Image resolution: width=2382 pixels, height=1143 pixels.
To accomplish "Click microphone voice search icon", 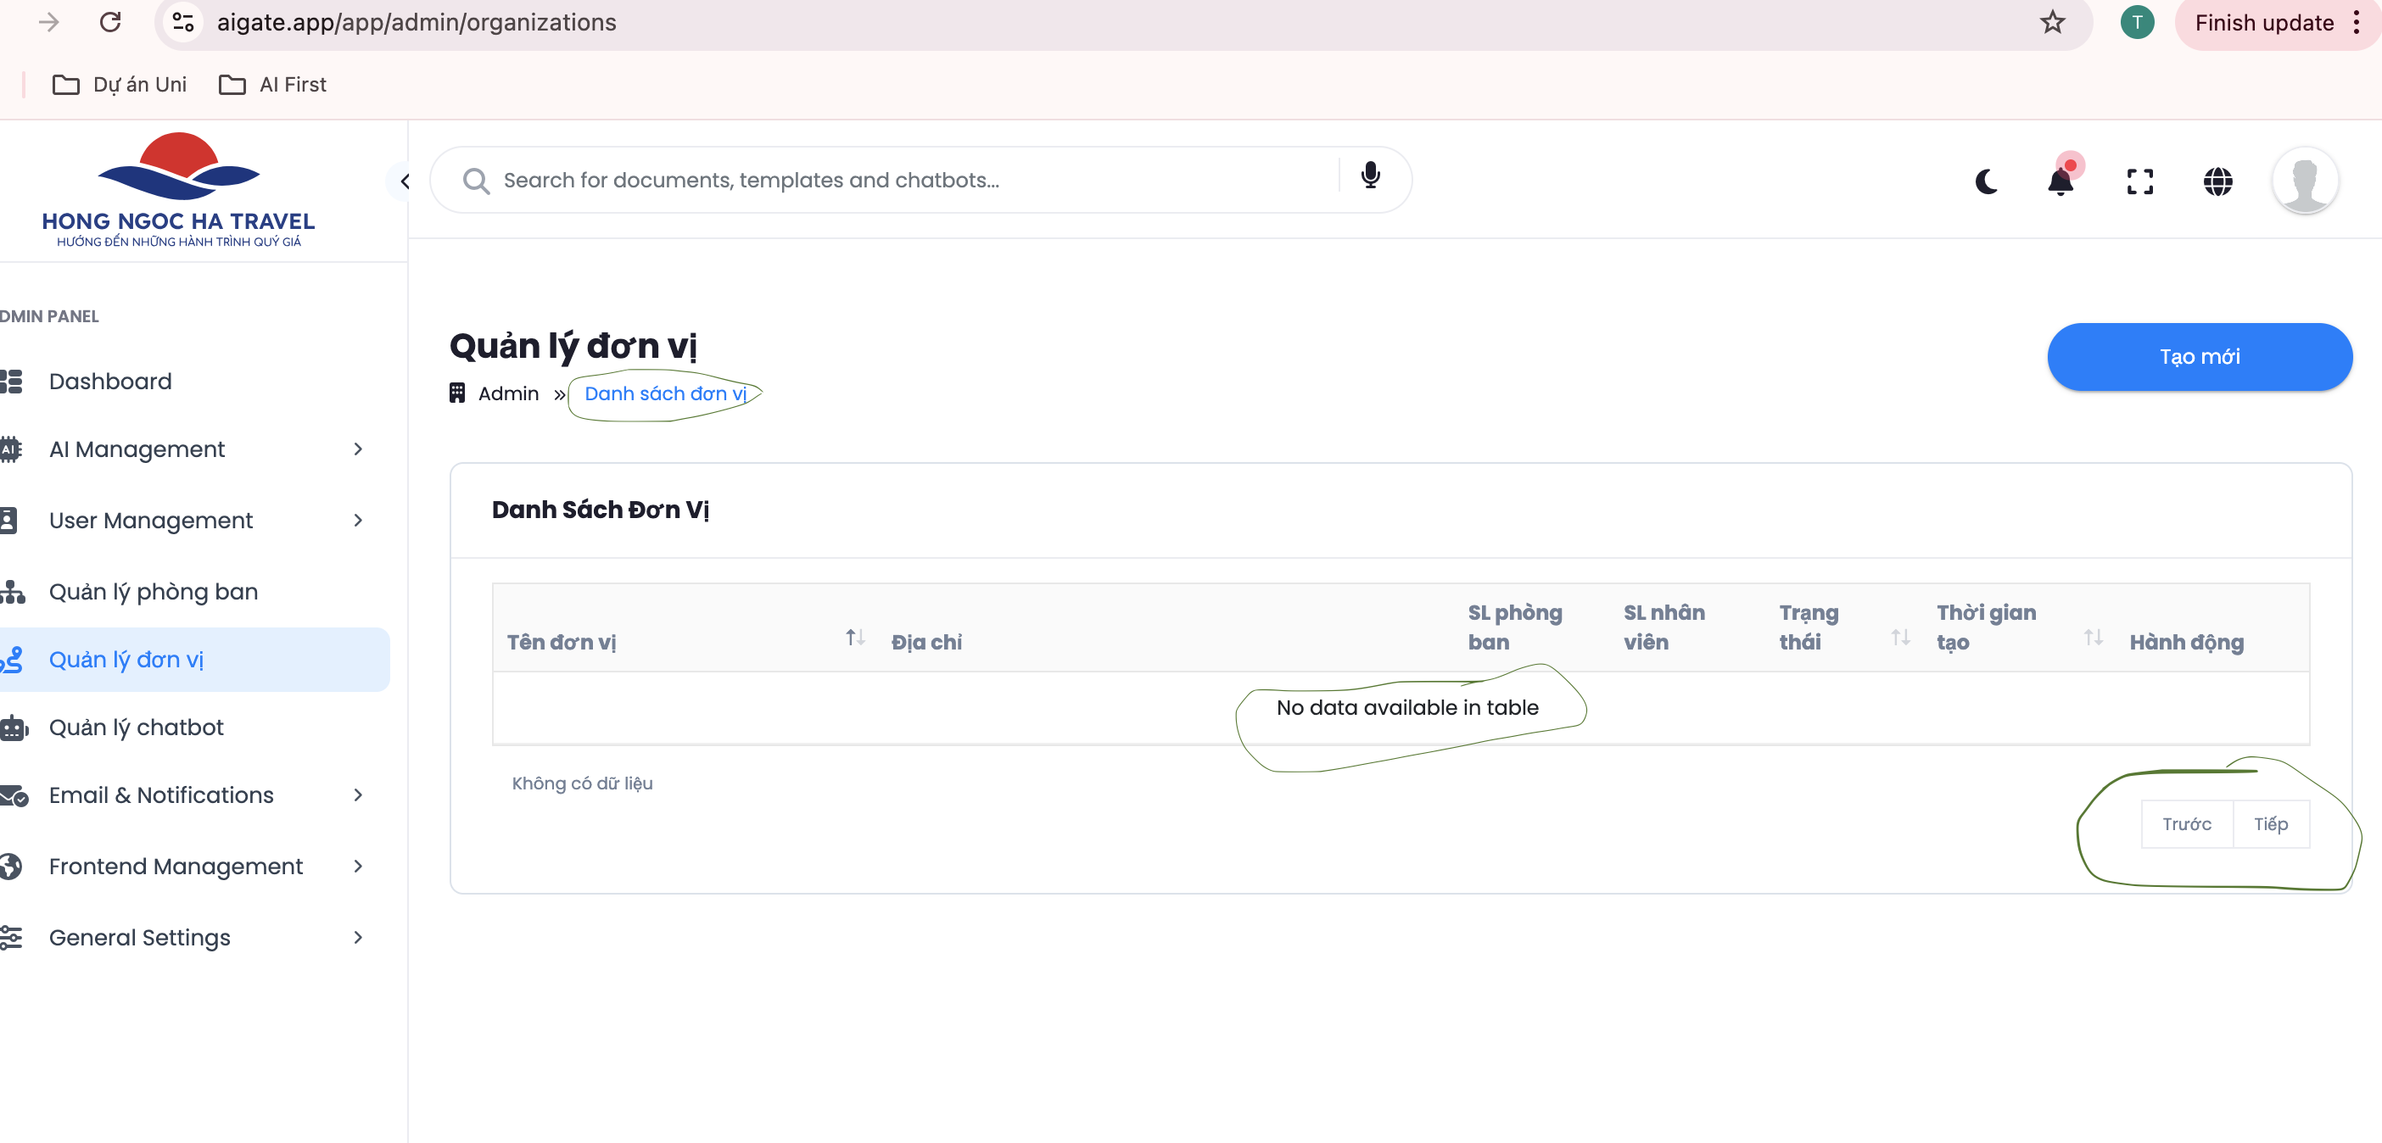I will point(1370,176).
